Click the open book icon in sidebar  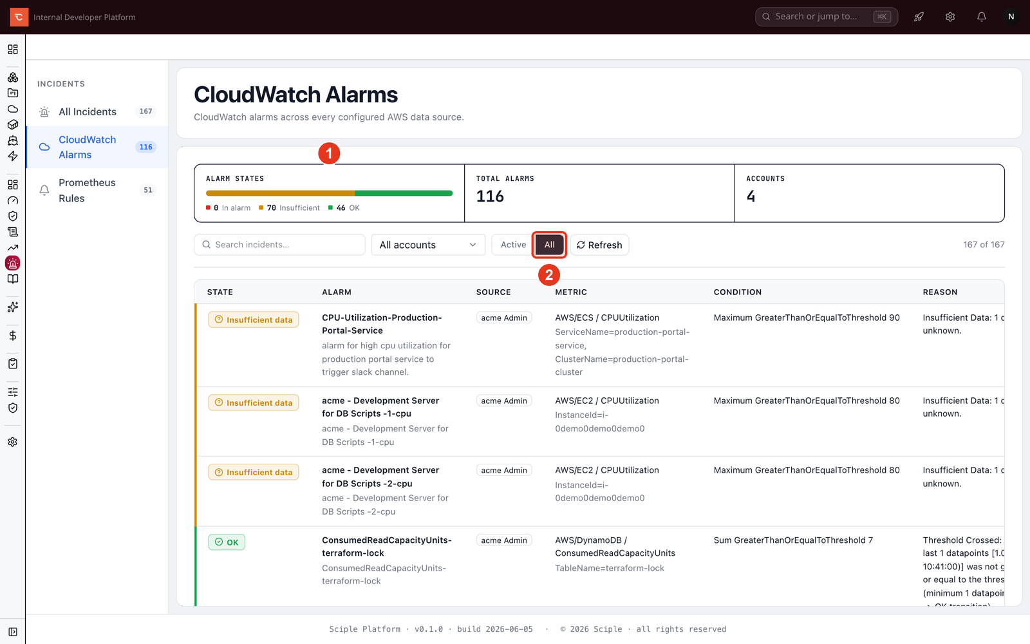click(x=13, y=279)
